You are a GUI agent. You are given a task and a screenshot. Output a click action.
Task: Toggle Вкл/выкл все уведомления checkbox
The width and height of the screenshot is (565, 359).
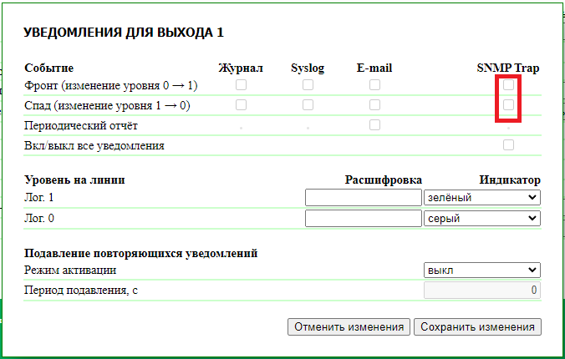[x=508, y=145]
